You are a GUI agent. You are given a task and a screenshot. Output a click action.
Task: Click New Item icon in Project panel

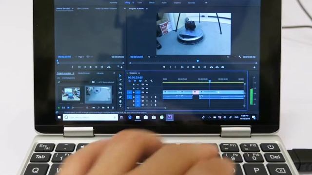(108, 108)
